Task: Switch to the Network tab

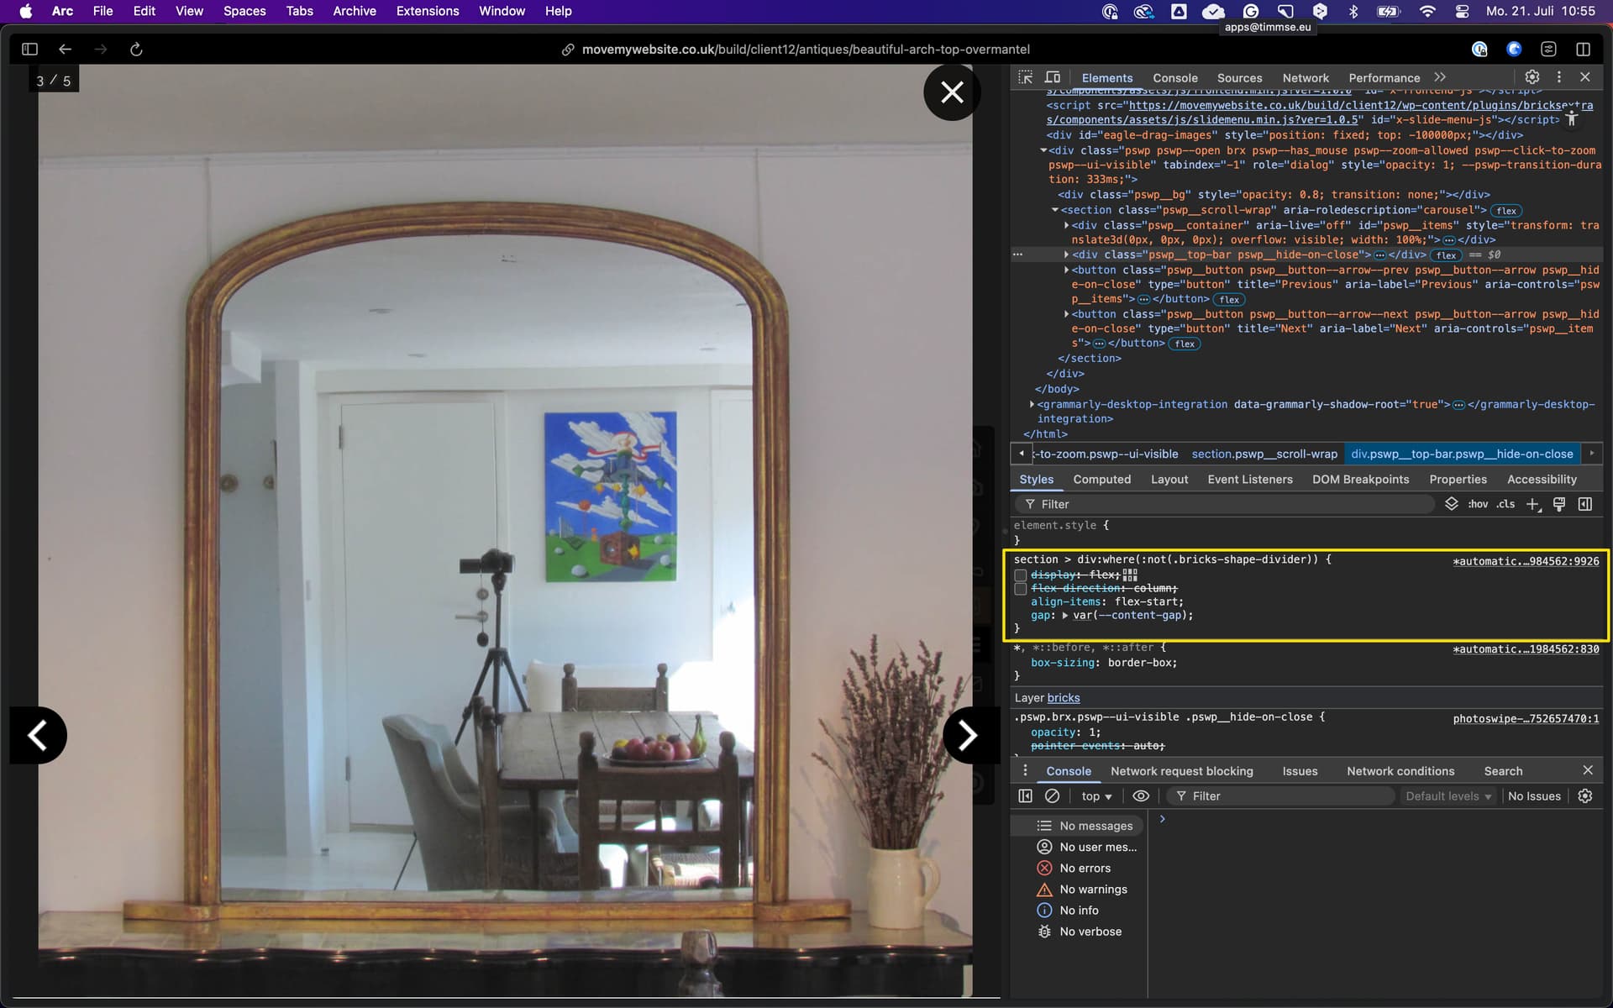Action: (1305, 77)
